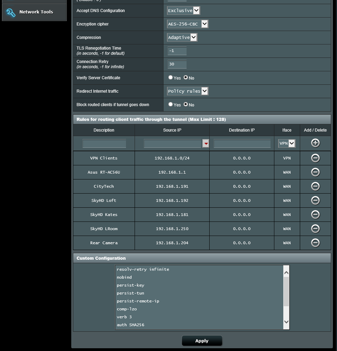Click the Connection Retry input field
Image resolution: width=337 pixels, height=351 pixels.
(177, 64)
